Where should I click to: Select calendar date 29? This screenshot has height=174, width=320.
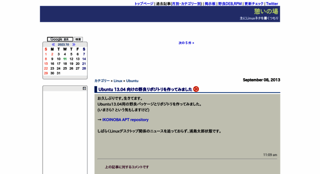[46, 73]
